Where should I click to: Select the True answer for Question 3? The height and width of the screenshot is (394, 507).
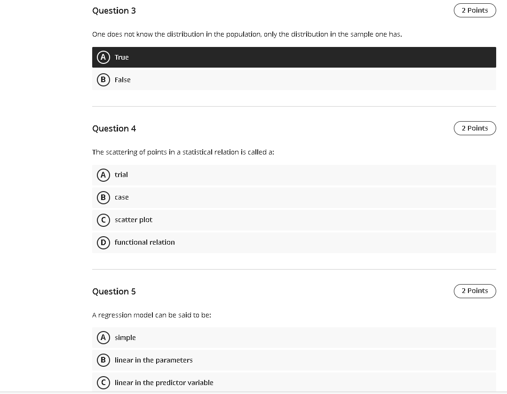pos(282,57)
